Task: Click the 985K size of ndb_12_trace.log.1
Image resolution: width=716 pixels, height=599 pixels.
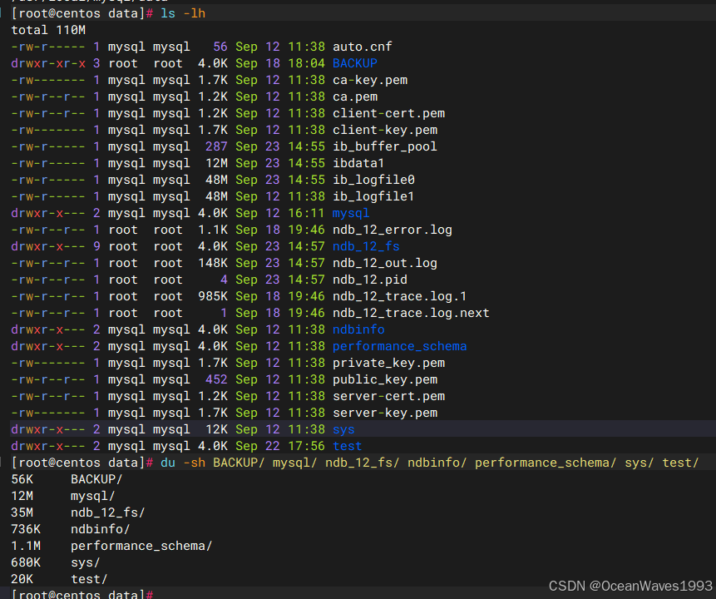Action: click(x=213, y=296)
